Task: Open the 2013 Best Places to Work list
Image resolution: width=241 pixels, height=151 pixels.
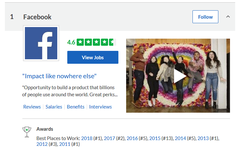Action: (203, 138)
